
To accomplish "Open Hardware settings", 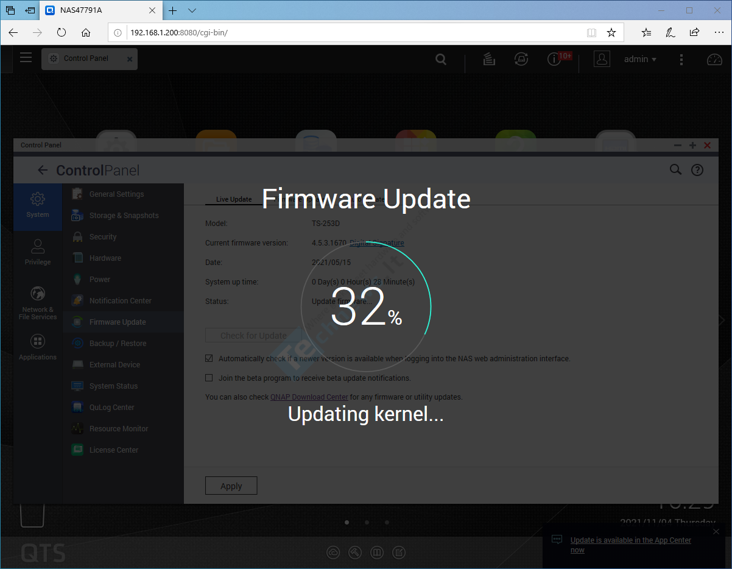I will pyautogui.click(x=123, y=258).
